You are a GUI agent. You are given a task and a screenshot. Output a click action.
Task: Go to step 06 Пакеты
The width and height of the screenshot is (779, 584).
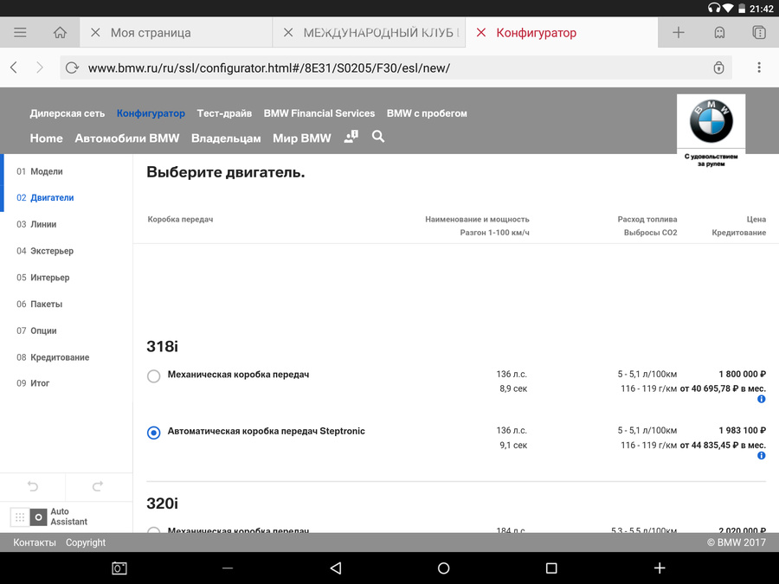(39, 304)
